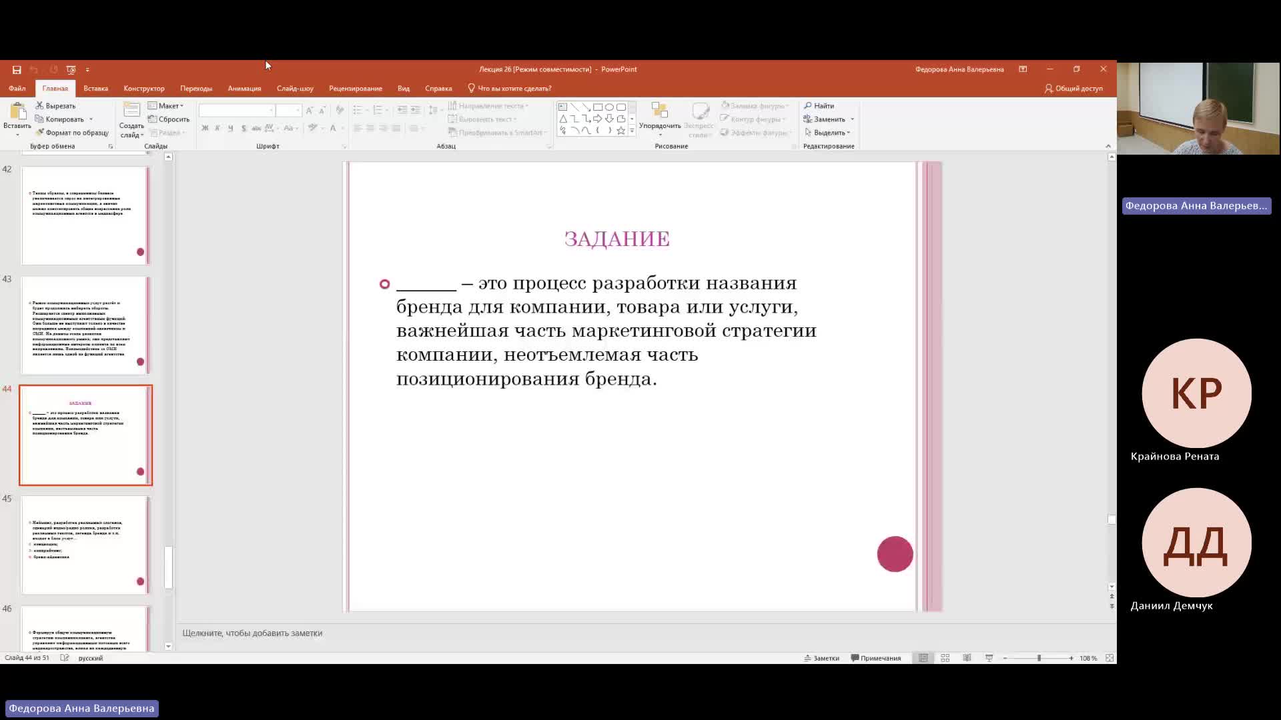The width and height of the screenshot is (1281, 720).
Task: Click the Paste (Вставить) clipboard icon
Action: point(17,111)
